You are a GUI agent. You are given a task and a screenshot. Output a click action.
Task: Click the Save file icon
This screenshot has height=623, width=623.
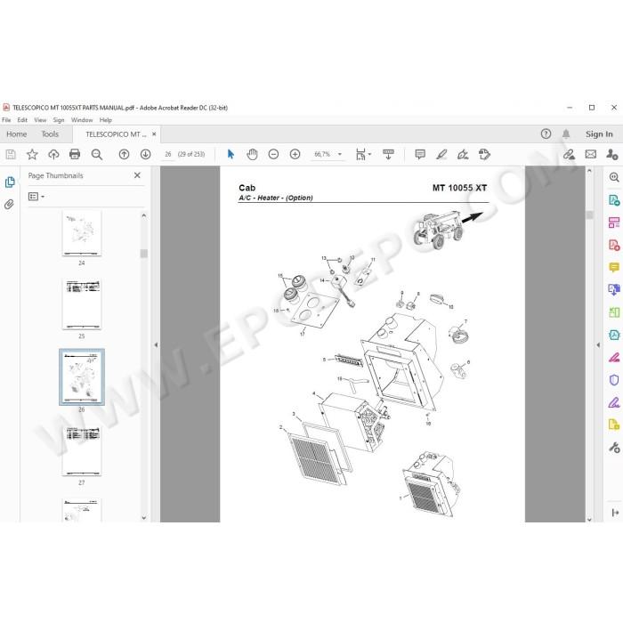11,154
